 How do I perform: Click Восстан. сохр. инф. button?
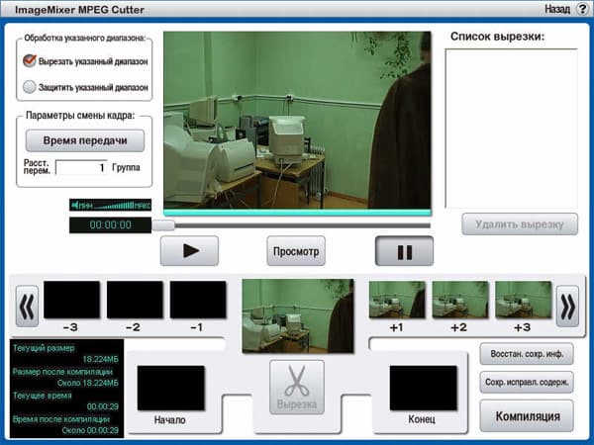click(x=527, y=354)
